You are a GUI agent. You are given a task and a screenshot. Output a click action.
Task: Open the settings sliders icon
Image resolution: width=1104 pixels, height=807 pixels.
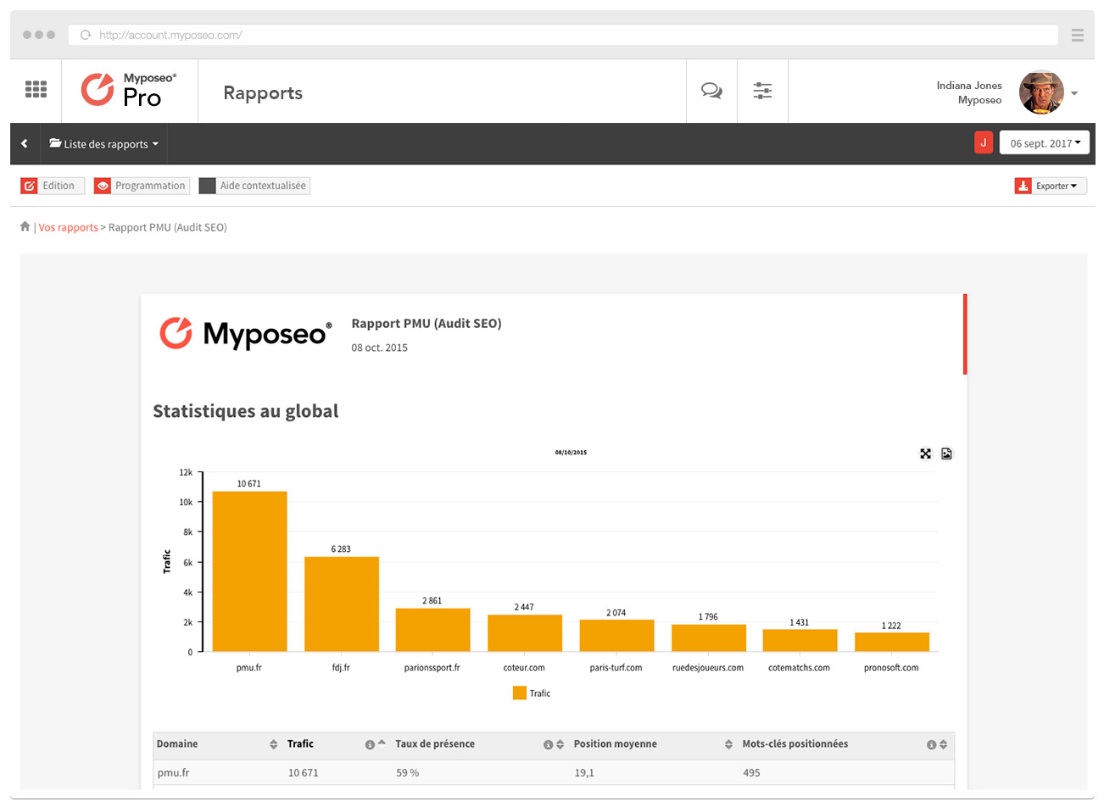[762, 91]
